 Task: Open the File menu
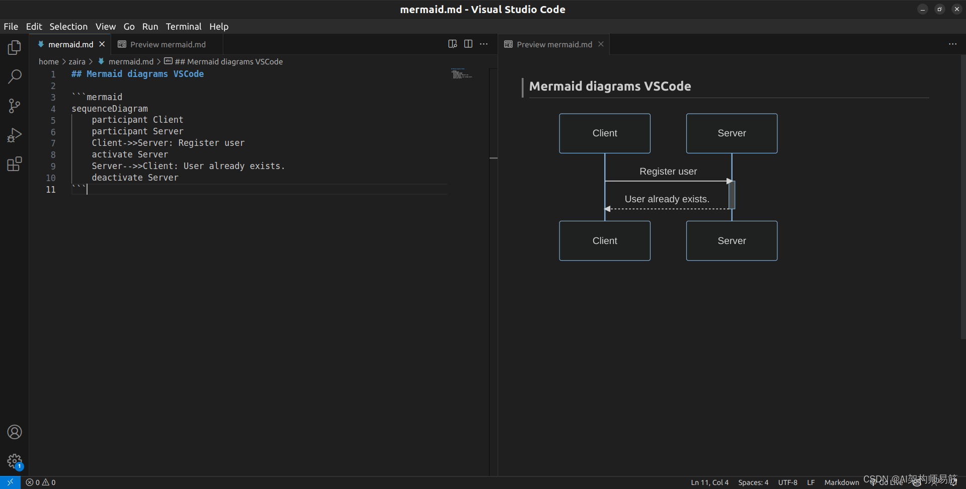click(11, 27)
